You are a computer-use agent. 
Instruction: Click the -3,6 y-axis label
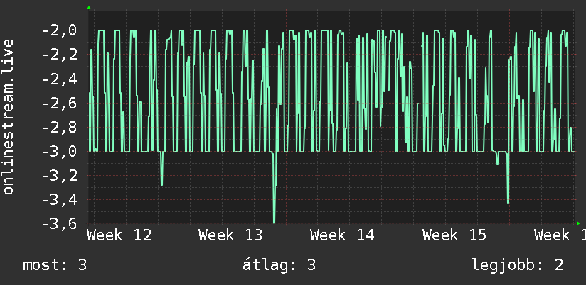click(x=60, y=224)
